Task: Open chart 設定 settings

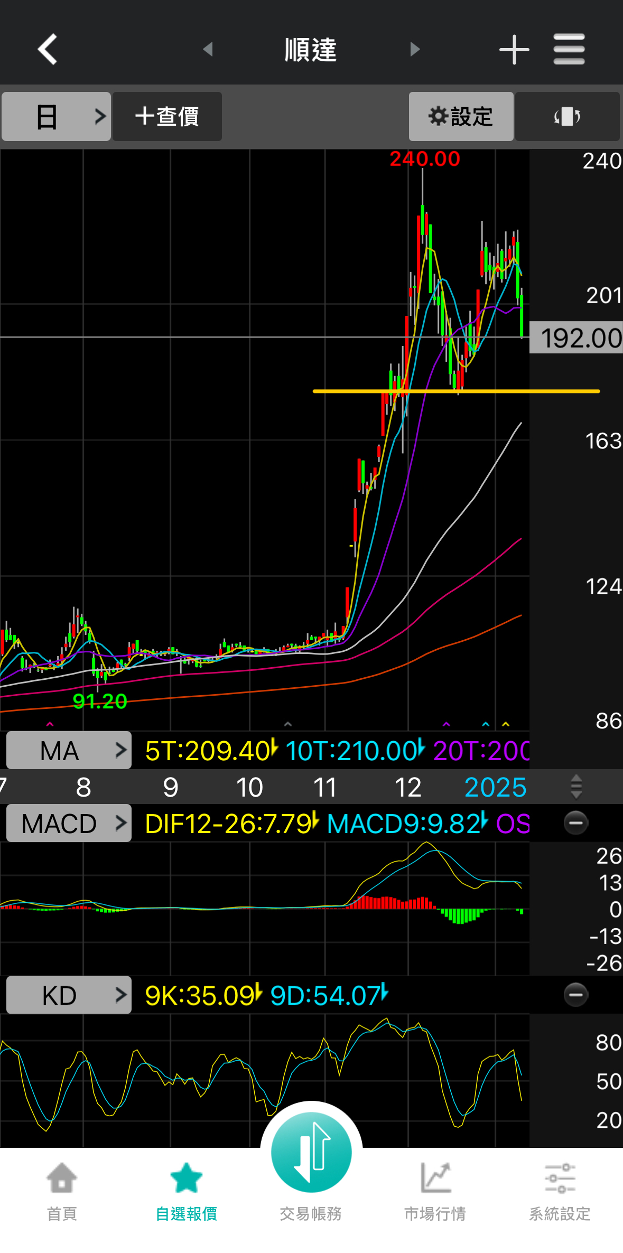Action: point(461,116)
